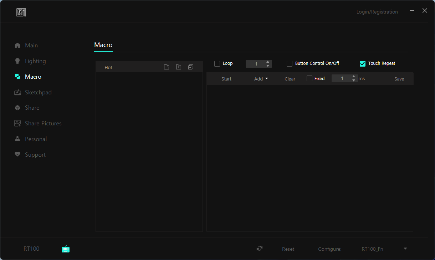Open the Add dropdown menu
Screen dimensions: 435x260
(x=261, y=79)
